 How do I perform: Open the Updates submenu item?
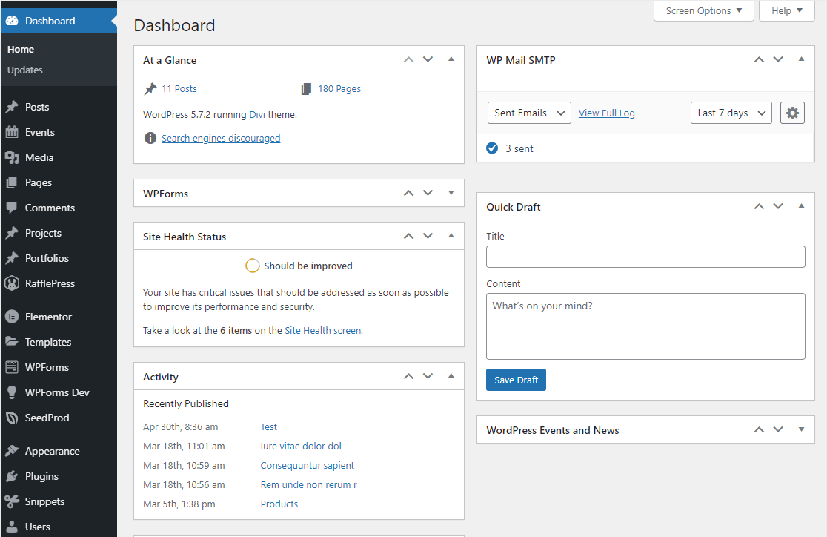(24, 70)
